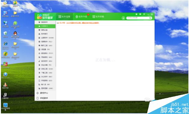This screenshot has height=114, width=189.
Task: Open the 手机数码 category
Action: click(x=45, y=80)
